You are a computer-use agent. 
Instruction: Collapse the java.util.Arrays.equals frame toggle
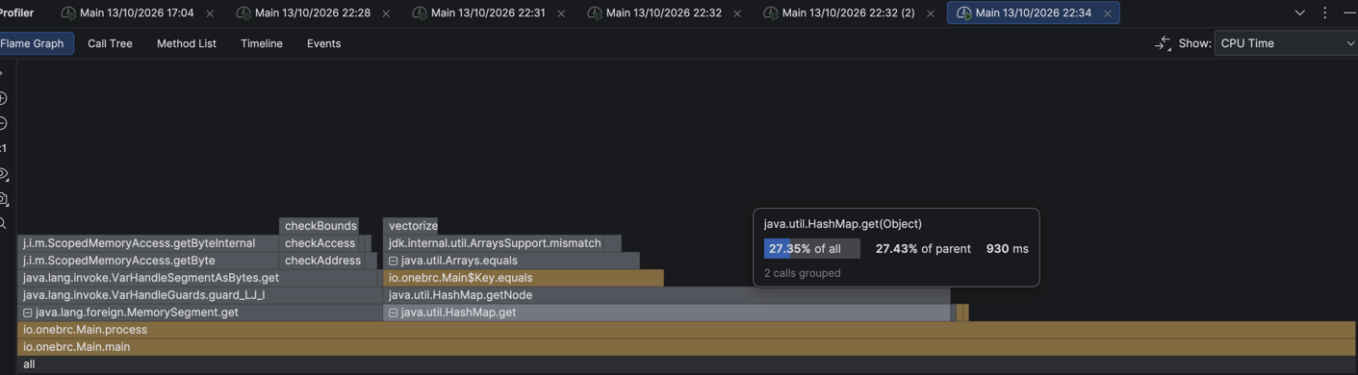pyautogui.click(x=393, y=261)
